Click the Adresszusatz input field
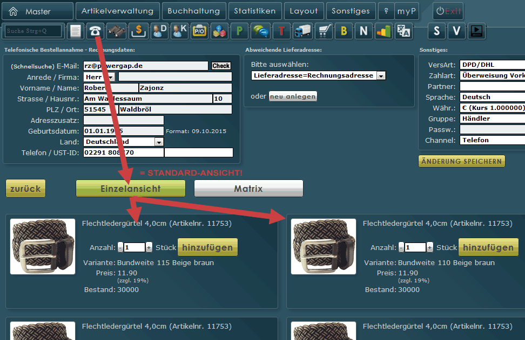 [x=124, y=120]
